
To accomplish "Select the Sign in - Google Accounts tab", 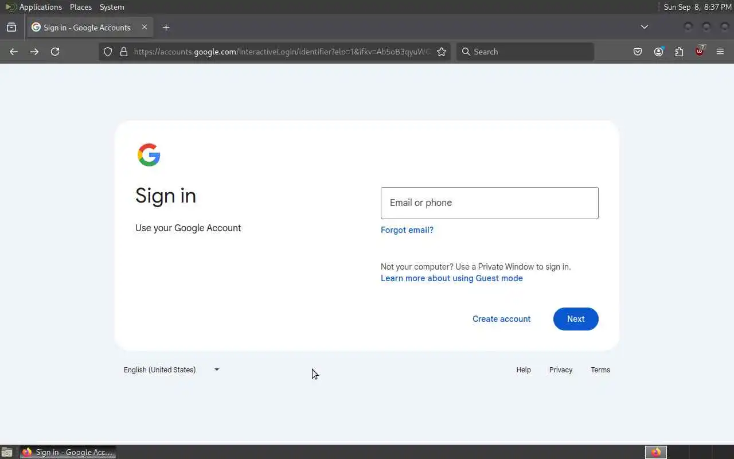I will point(89,28).
